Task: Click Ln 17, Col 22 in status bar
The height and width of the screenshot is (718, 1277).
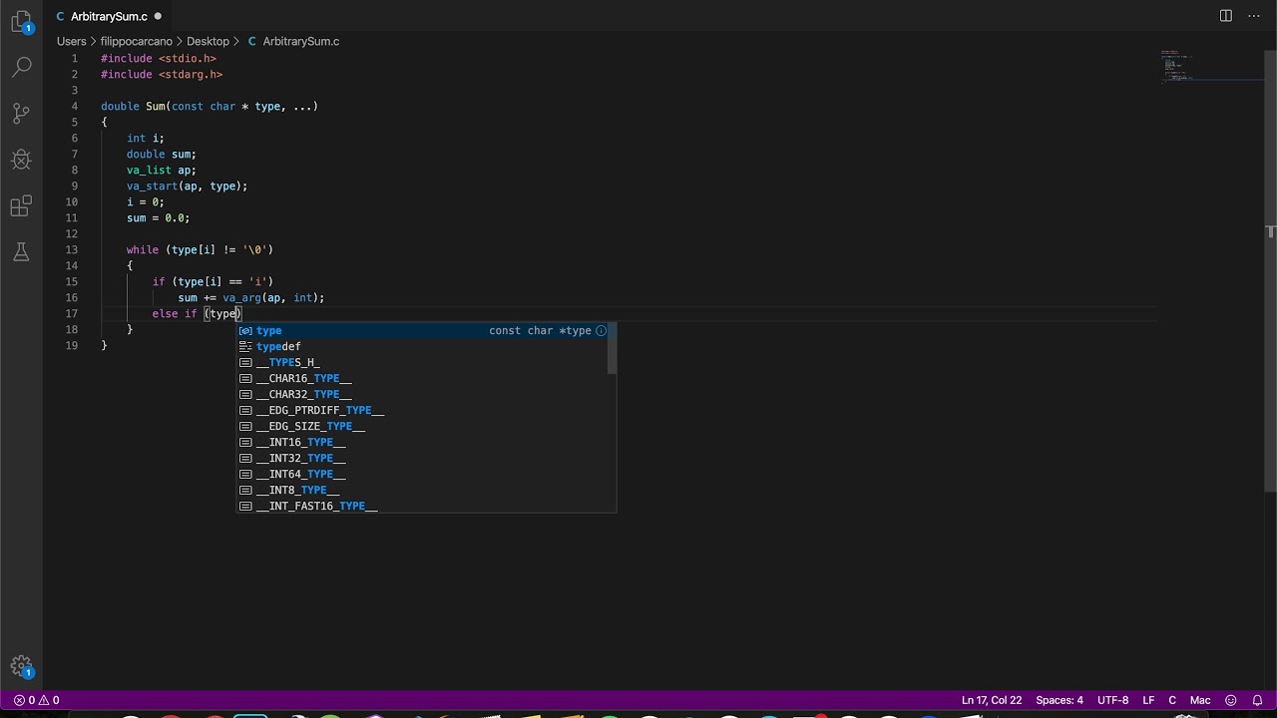Action: pyautogui.click(x=992, y=700)
